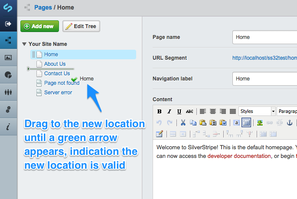
Task: Click the Pages breadcrumb link
Action: click(43, 7)
